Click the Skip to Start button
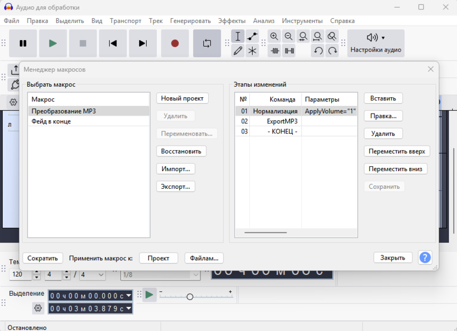Viewport: 457px width, 331px height. click(113, 43)
